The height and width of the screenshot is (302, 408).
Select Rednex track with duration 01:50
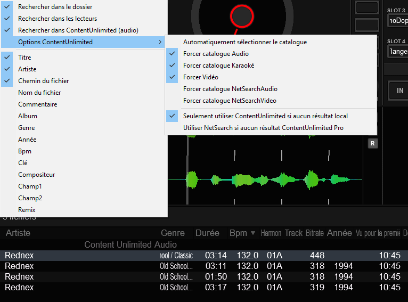204,276
